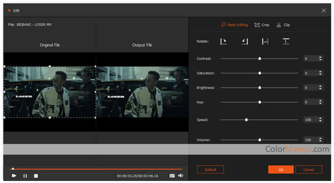Adjust the Brightness stepper arrows
The width and height of the screenshot is (334, 183).
pos(320,87)
